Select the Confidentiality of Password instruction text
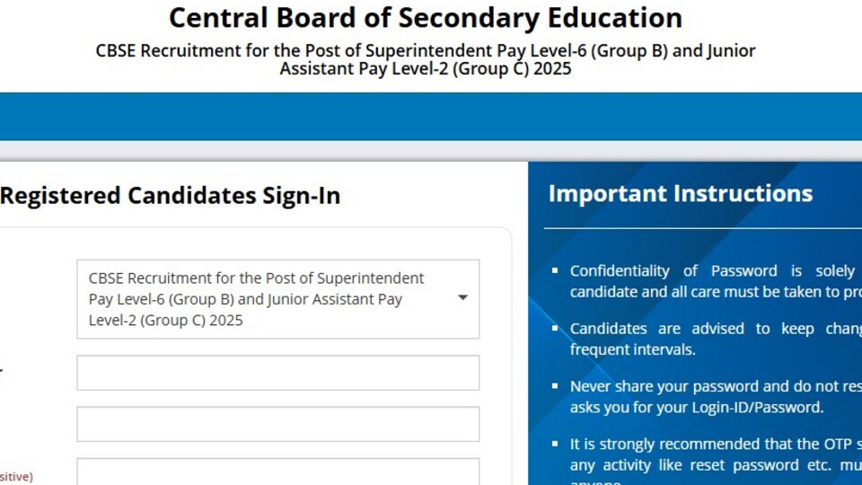 pyautogui.click(x=716, y=281)
